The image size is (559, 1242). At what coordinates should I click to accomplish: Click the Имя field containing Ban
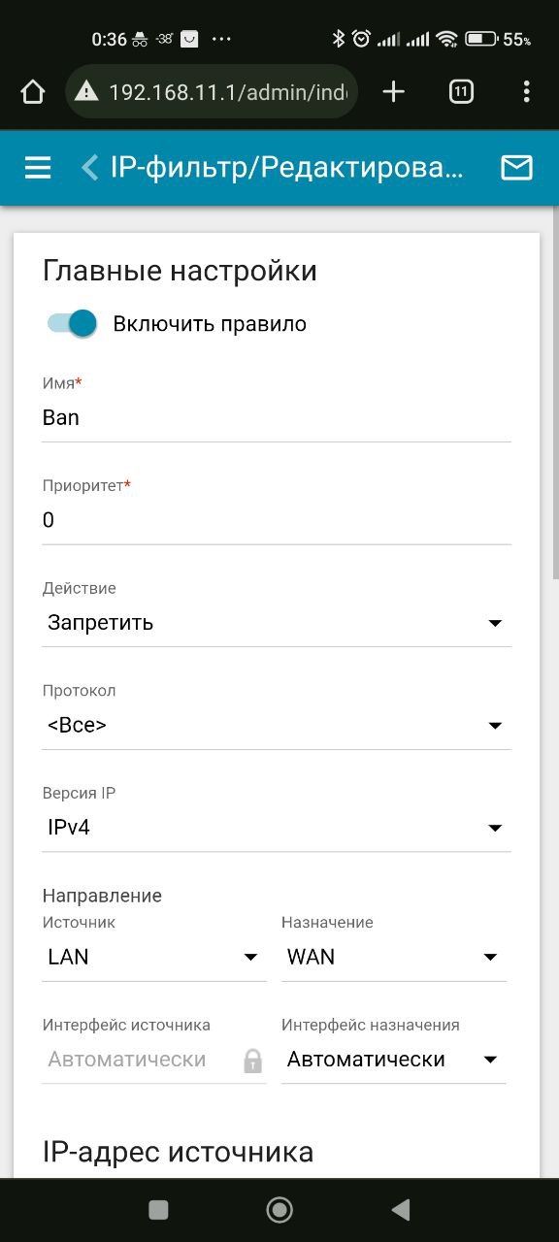(277, 418)
